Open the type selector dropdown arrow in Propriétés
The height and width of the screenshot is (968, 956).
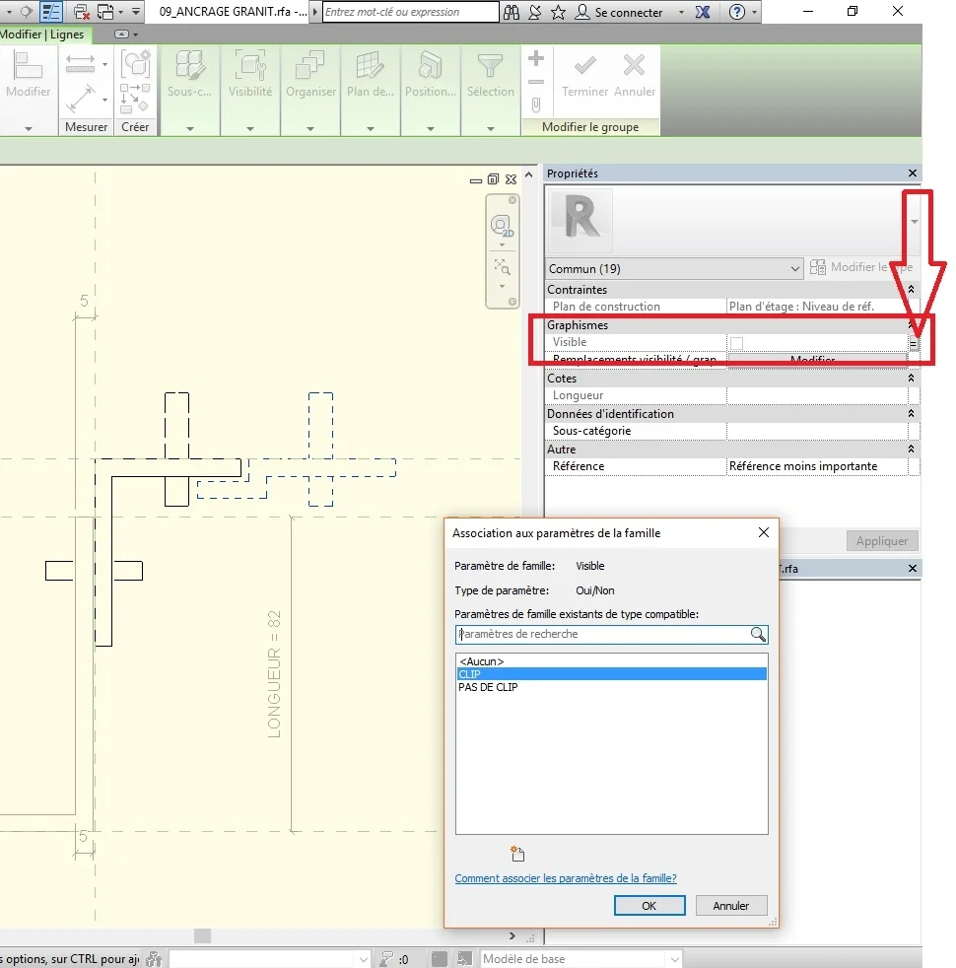click(914, 222)
